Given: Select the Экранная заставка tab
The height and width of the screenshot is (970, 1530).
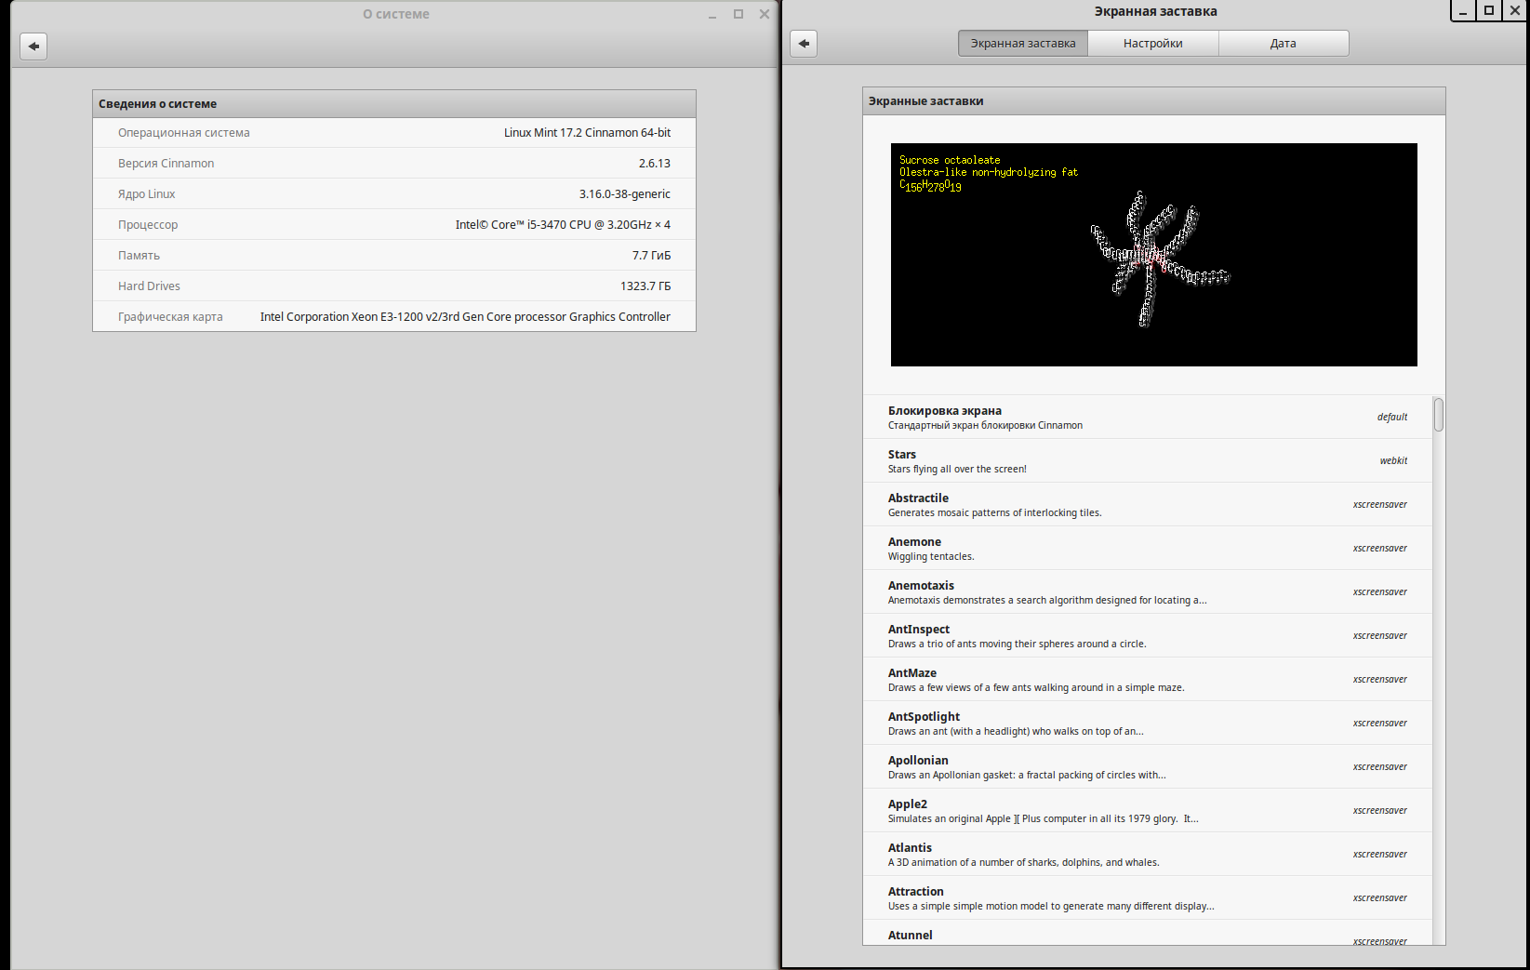Looking at the screenshot, I should pos(1022,44).
